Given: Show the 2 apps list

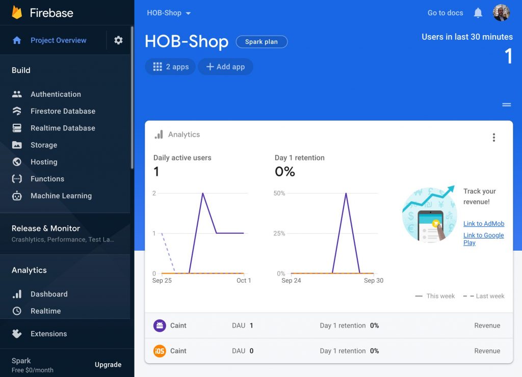Looking at the screenshot, I should point(170,67).
